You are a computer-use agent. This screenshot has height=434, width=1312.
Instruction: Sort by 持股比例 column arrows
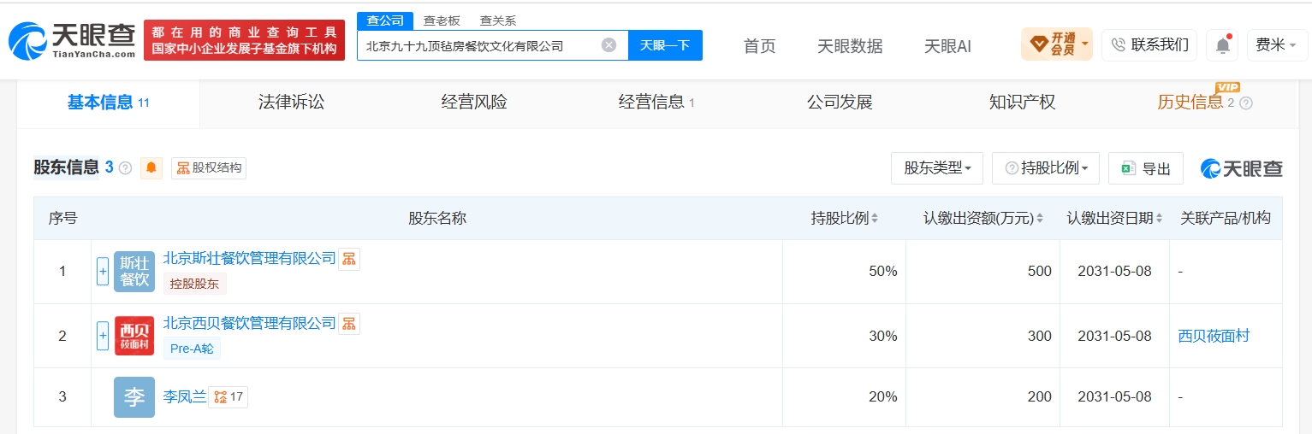(x=875, y=219)
